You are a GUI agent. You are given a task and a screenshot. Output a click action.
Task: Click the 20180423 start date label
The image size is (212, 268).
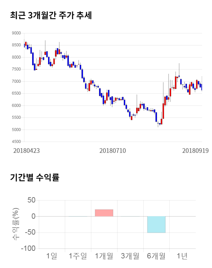[x=26, y=151]
